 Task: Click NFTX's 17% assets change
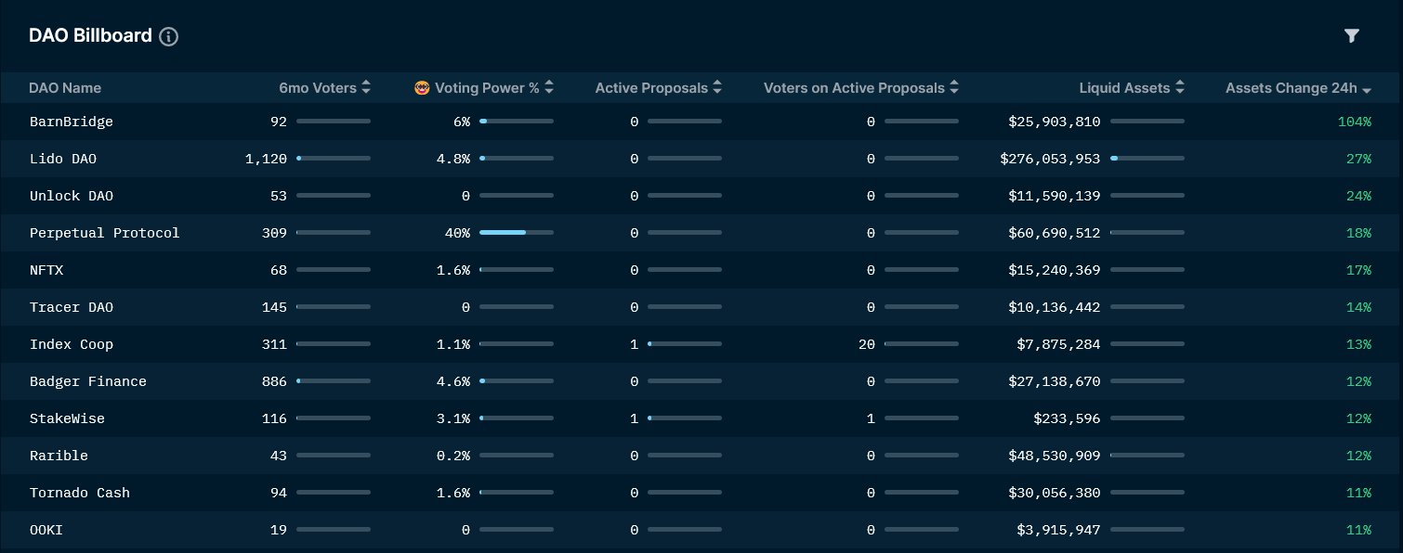pos(1359,270)
